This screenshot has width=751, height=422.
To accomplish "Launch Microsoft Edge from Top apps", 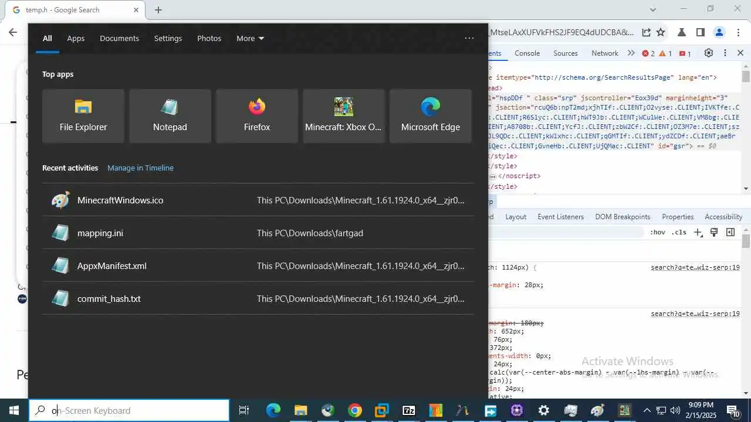I will [431, 116].
